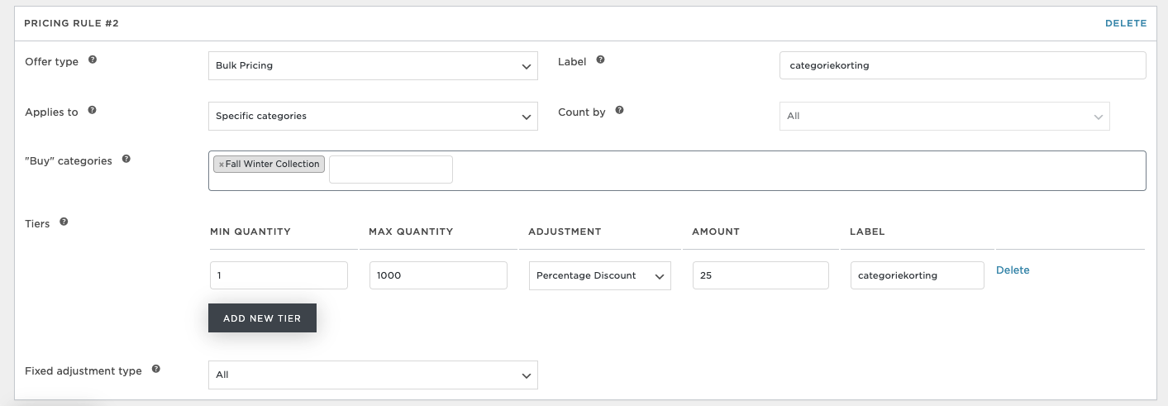Open the Percentage Discount adjustment dropdown
The height and width of the screenshot is (406, 1168).
point(600,276)
